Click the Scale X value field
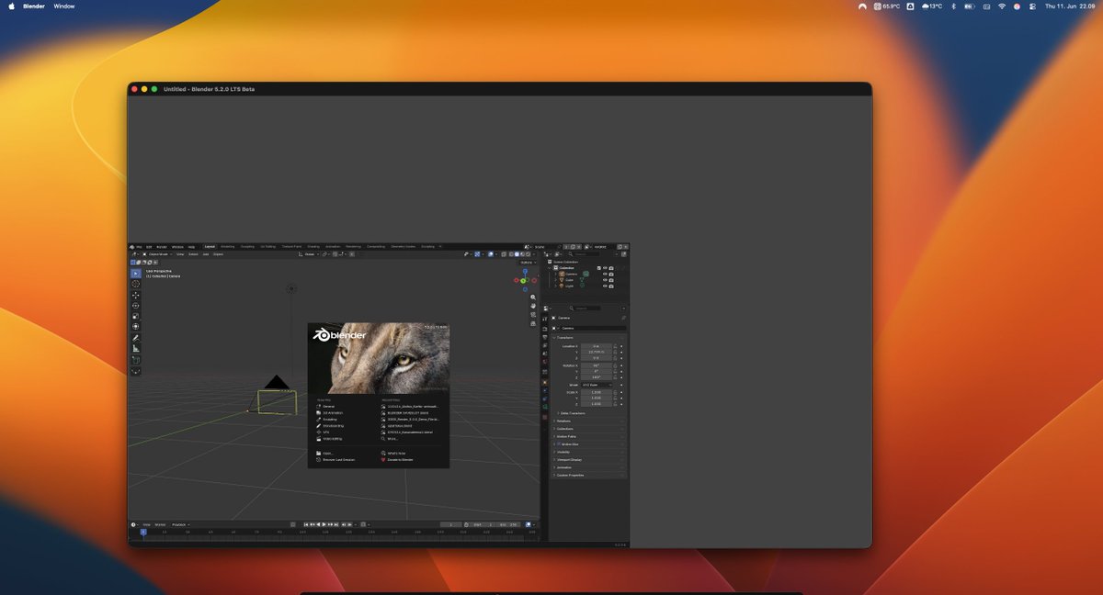 pos(596,392)
